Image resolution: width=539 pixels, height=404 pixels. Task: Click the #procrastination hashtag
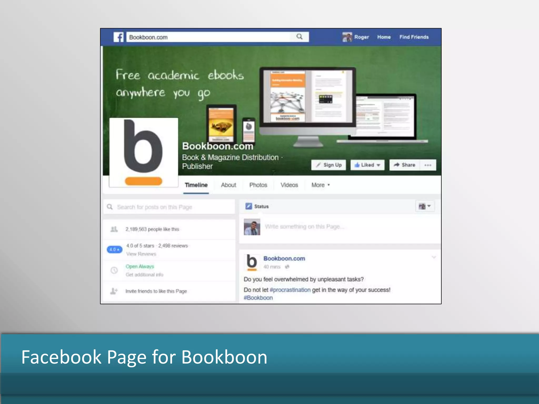click(290, 290)
